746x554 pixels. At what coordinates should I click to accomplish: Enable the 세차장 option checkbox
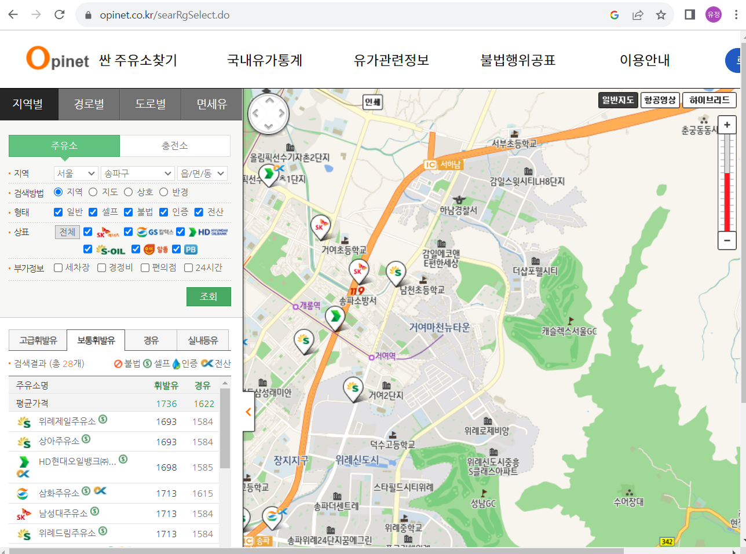58,267
